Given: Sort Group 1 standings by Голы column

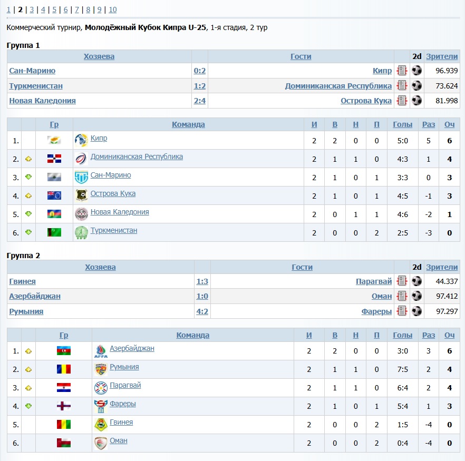Looking at the screenshot, I should tap(403, 124).
